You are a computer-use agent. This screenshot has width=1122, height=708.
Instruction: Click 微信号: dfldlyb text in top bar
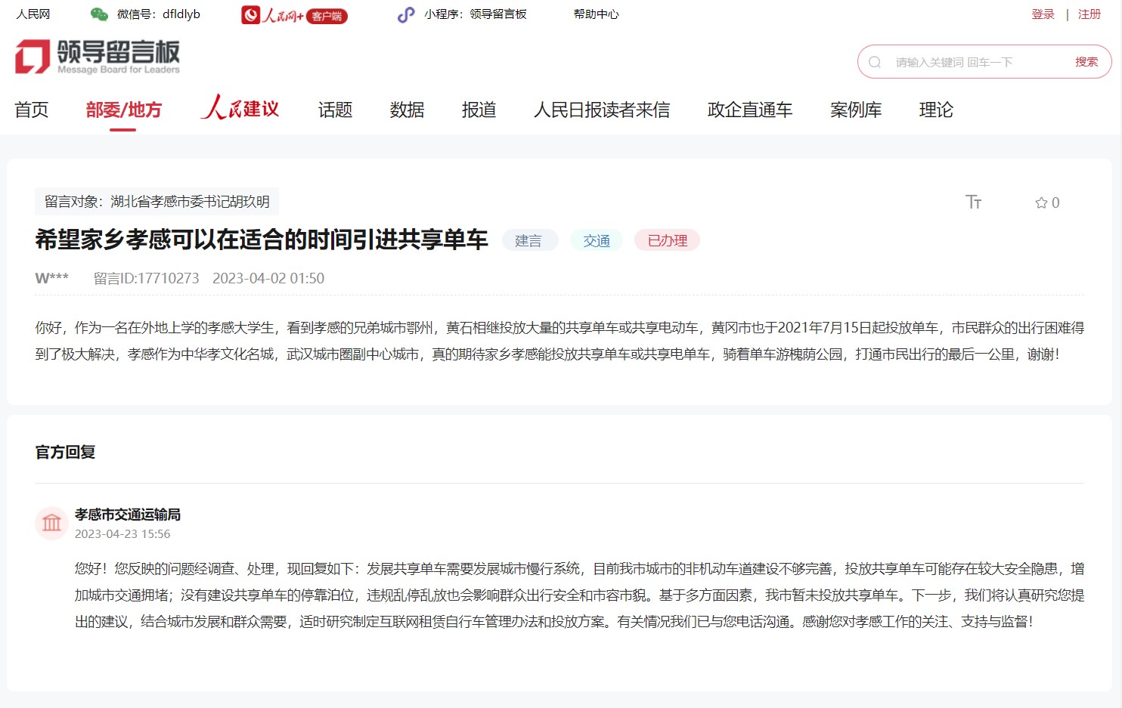159,14
